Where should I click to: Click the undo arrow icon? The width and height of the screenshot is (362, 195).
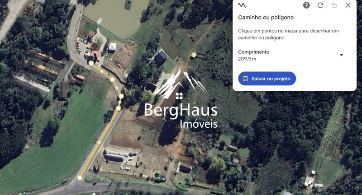(334, 5)
